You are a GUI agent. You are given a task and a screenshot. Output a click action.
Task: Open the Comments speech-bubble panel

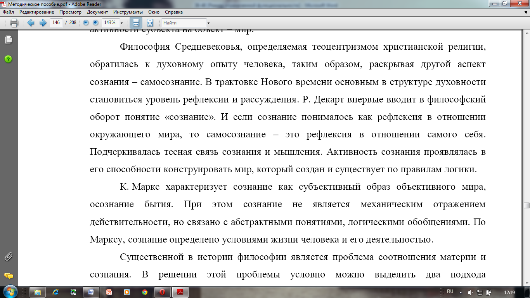[x=8, y=276]
